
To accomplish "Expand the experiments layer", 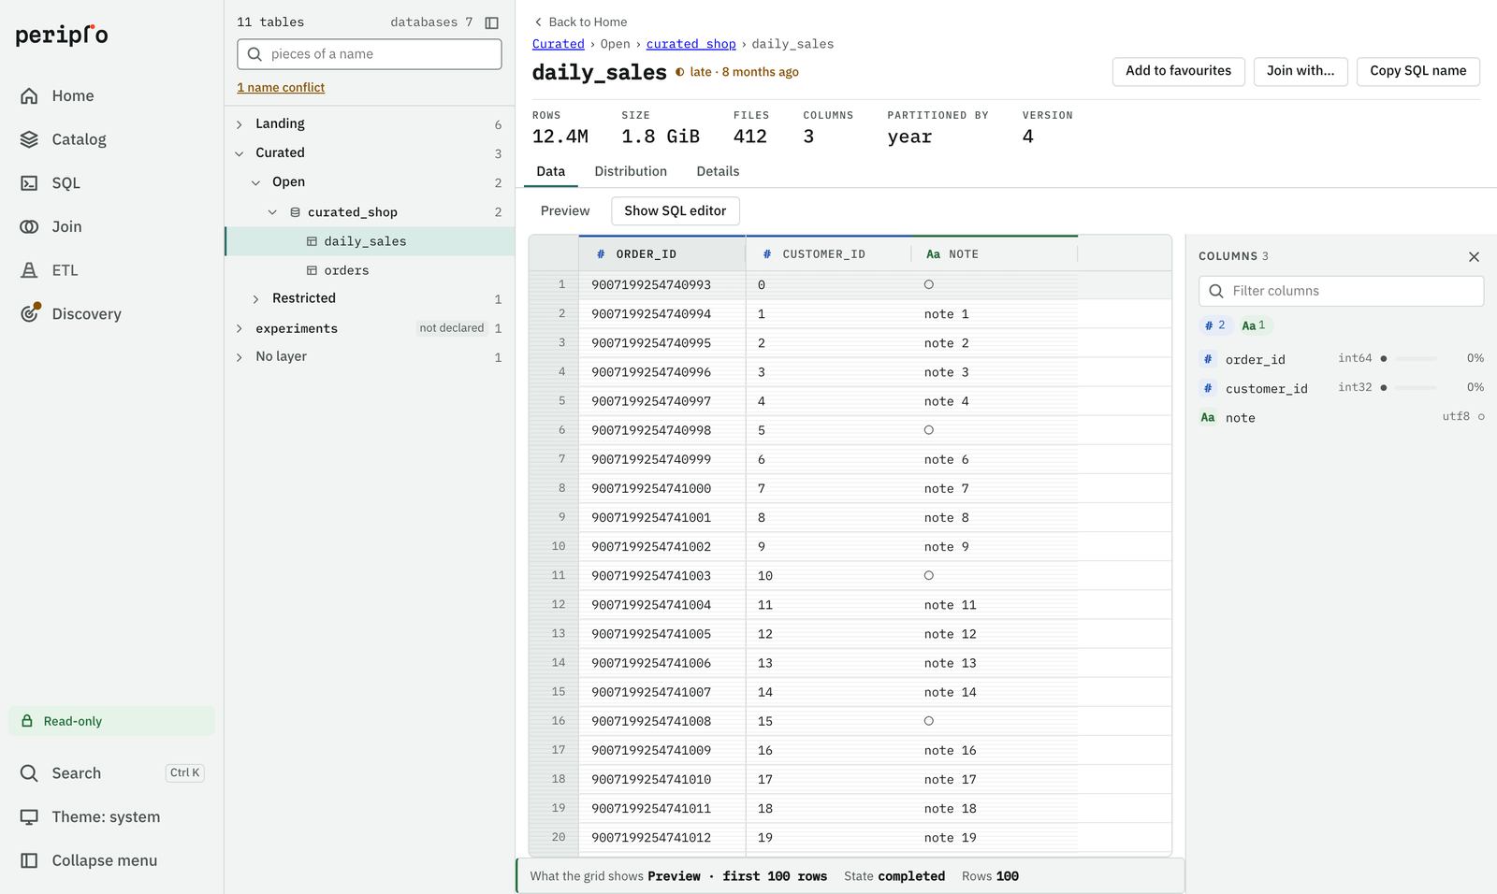I will click(x=240, y=328).
